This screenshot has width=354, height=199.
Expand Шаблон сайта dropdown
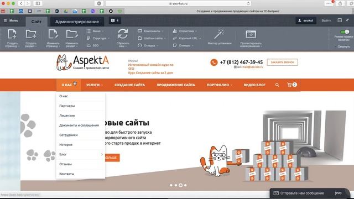click(152, 38)
